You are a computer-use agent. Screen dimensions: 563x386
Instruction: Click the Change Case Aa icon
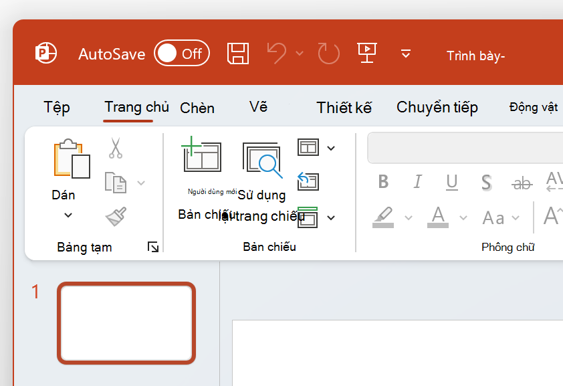pos(493,218)
